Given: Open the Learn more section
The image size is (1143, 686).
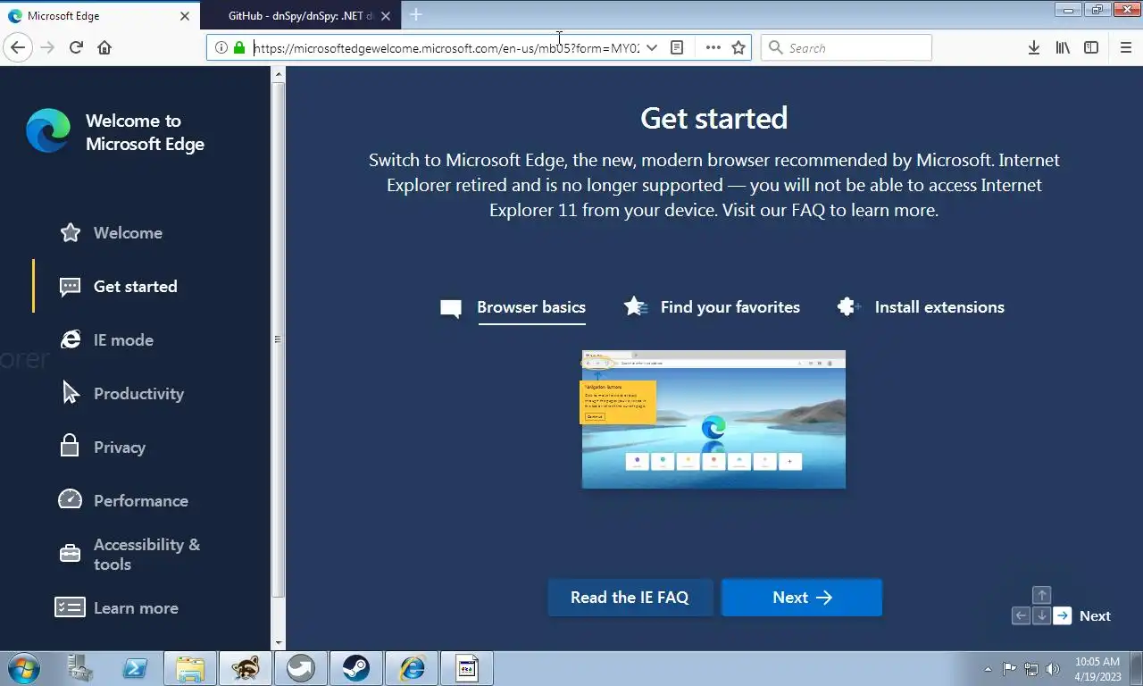Looking at the screenshot, I should (x=136, y=608).
